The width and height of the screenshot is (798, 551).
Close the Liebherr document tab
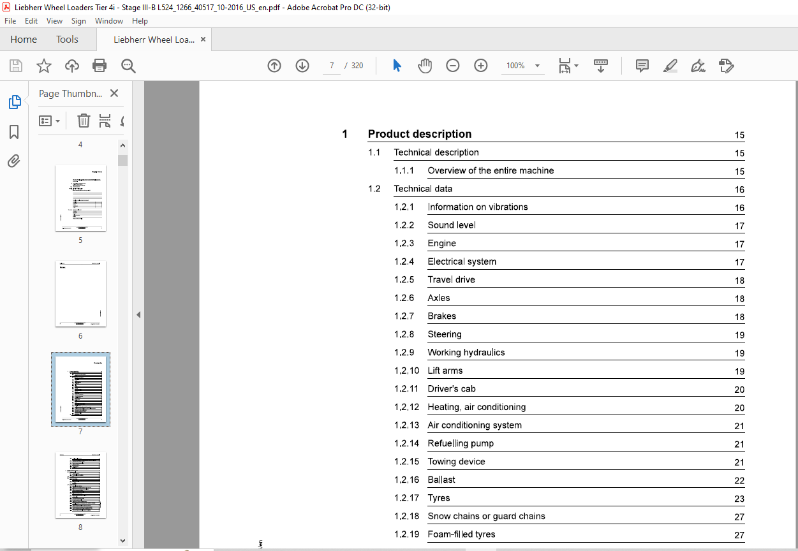pos(203,40)
